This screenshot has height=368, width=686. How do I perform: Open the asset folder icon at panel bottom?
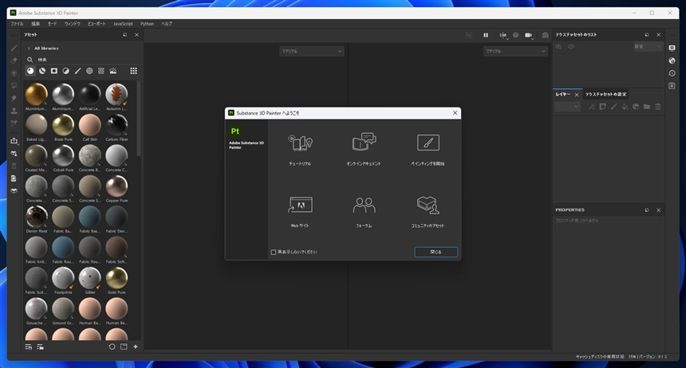[124, 346]
